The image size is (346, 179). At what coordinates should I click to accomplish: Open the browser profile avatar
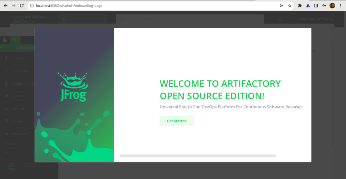332,6
